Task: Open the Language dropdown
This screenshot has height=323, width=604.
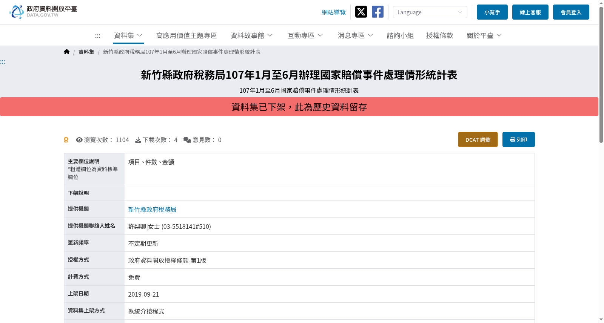Action: click(430, 12)
